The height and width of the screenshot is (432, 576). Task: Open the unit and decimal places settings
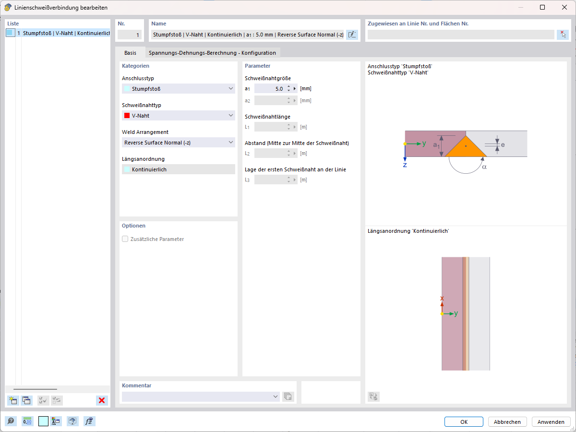tap(27, 421)
